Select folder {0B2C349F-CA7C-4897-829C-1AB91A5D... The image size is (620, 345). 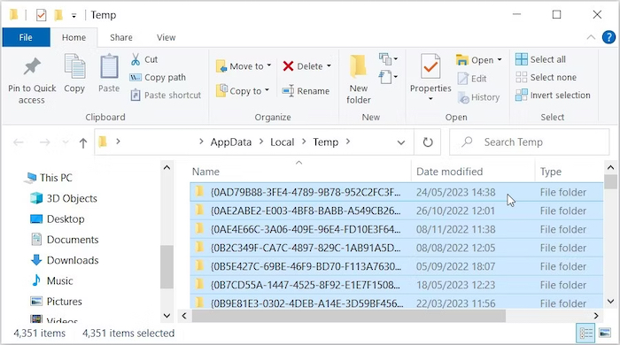(x=397, y=248)
